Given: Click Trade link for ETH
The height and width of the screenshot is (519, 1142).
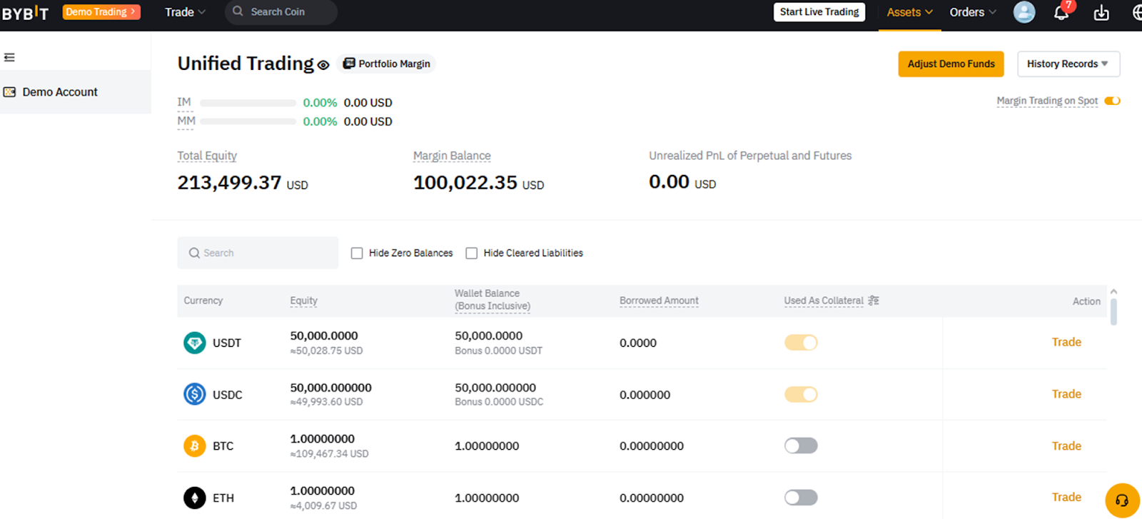Looking at the screenshot, I should [x=1066, y=498].
